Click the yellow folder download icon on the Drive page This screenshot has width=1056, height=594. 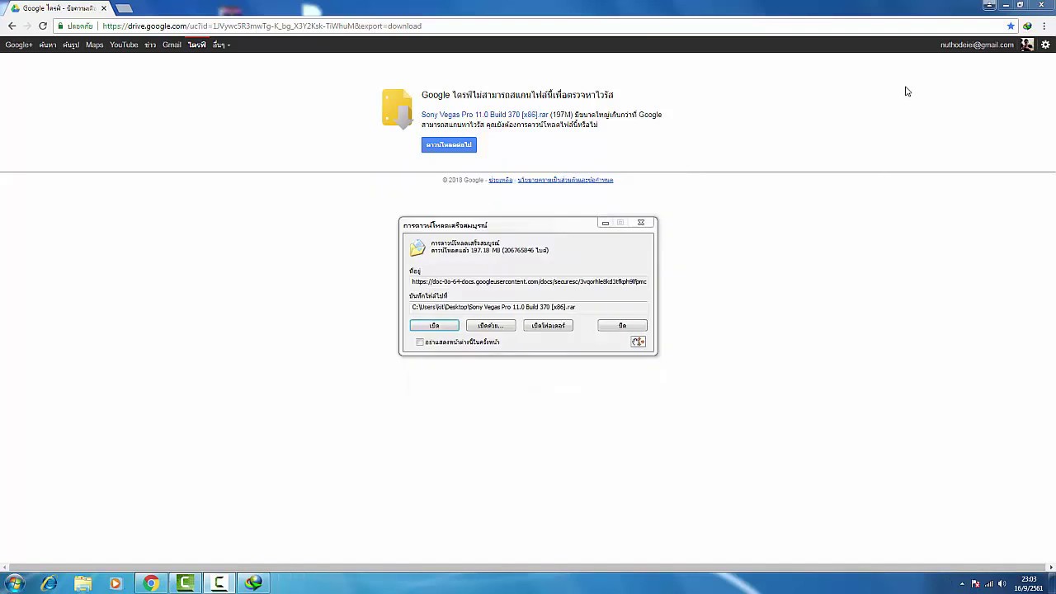397,109
